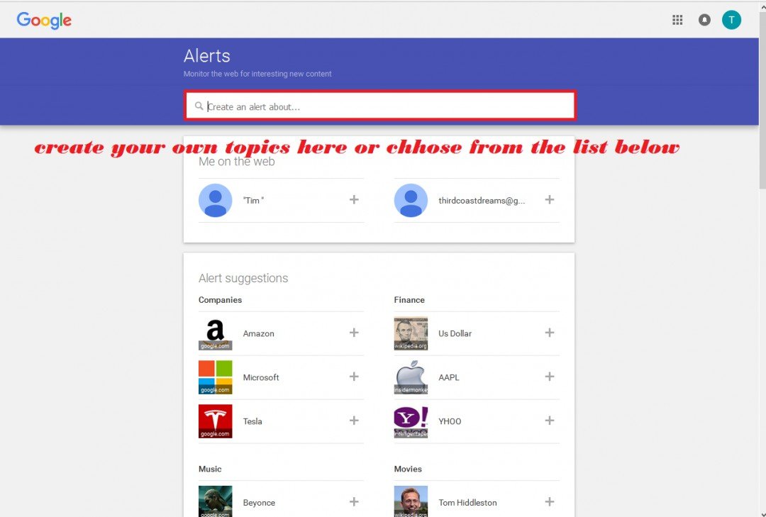Click the Companies category heading

pos(220,299)
